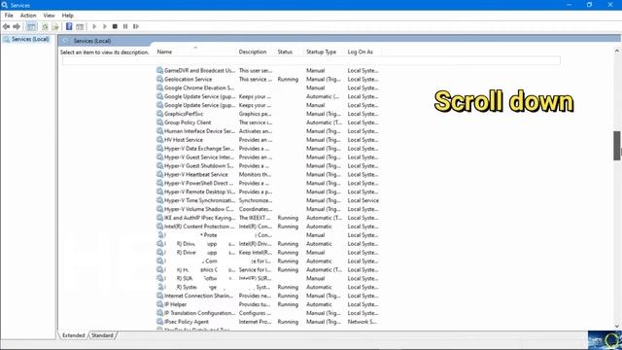This screenshot has width=622, height=350.
Task: Click the gear icon beside Group Policy Client
Action: pos(159,122)
